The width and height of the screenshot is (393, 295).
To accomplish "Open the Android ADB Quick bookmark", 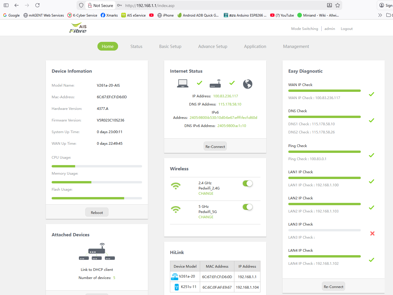I will click(198, 15).
